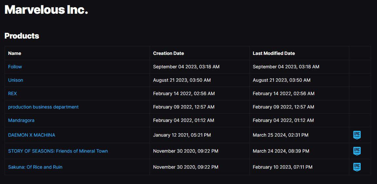Open STORY OF SEASONS: Friends of Mineral Town
Viewport: 377px width, 184px height.
pos(58,151)
